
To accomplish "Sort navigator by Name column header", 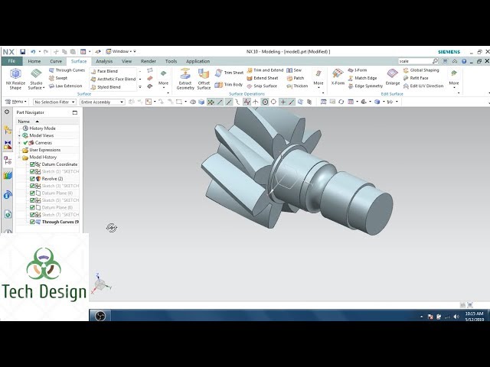I will [x=47, y=121].
